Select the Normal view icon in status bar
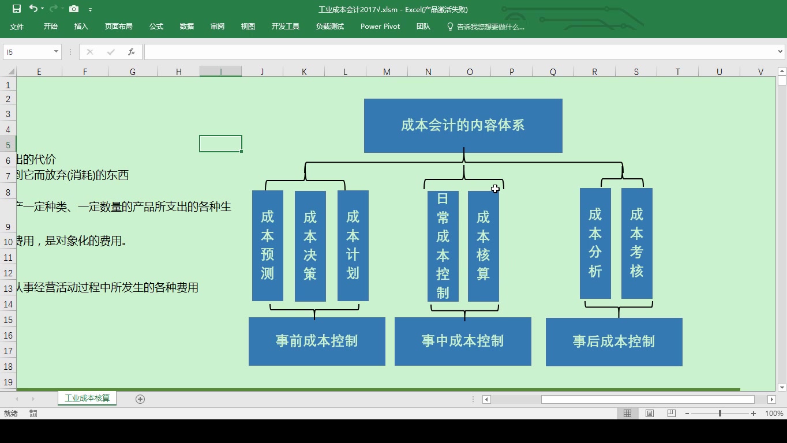 (x=628, y=413)
